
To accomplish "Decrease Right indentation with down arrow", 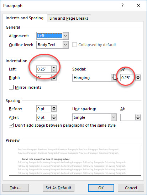I will pyautogui.click(x=54, y=79).
